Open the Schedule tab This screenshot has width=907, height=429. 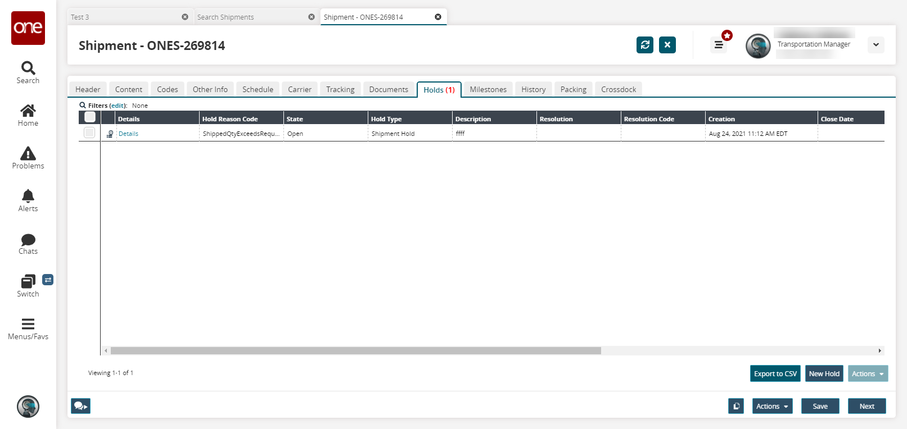pyautogui.click(x=258, y=89)
